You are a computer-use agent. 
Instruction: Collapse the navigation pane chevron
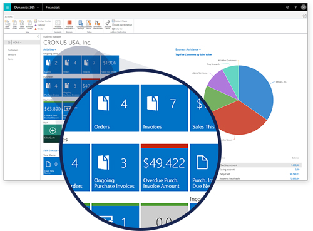tap(38, 36)
